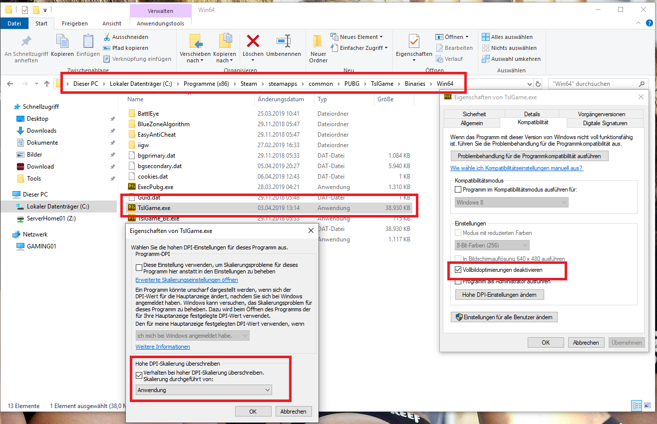Open the Details tab in properties
This screenshot has height=424, width=657.
point(532,114)
